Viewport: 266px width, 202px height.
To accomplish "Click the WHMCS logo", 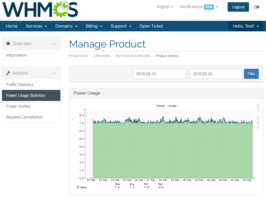I will point(40,9).
